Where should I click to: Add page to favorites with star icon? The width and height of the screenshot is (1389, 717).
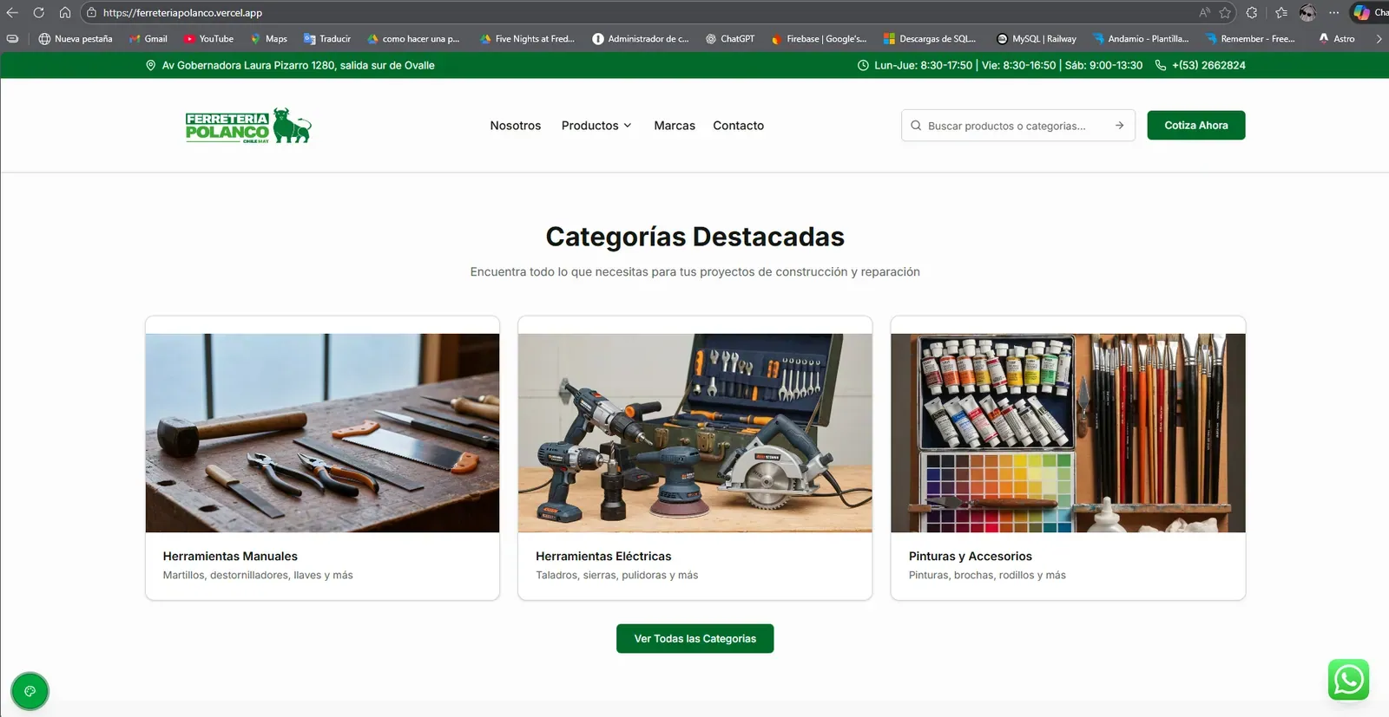[x=1225, y=13]
